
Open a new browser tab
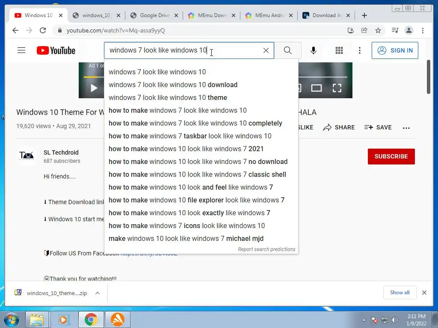point(364,15)
